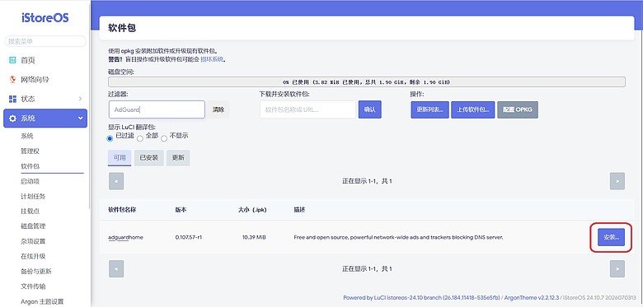This screenshot has height=307, width=643.
Task: Select the 全部 radio option
Action: (140, 138)
